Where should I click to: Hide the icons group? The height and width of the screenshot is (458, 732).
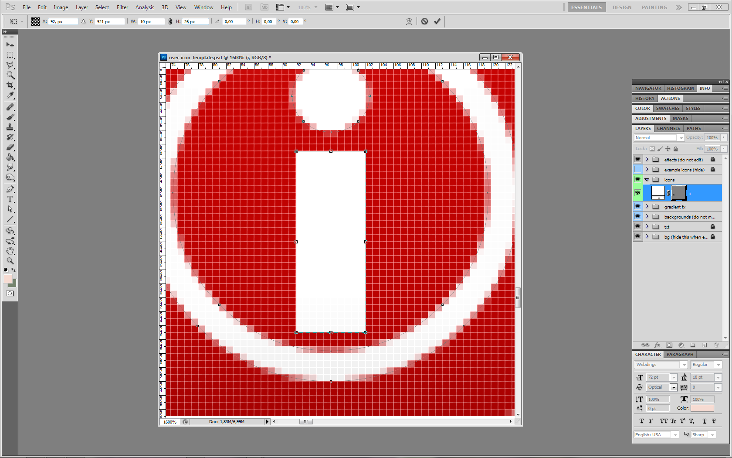(x=637, y=180)
